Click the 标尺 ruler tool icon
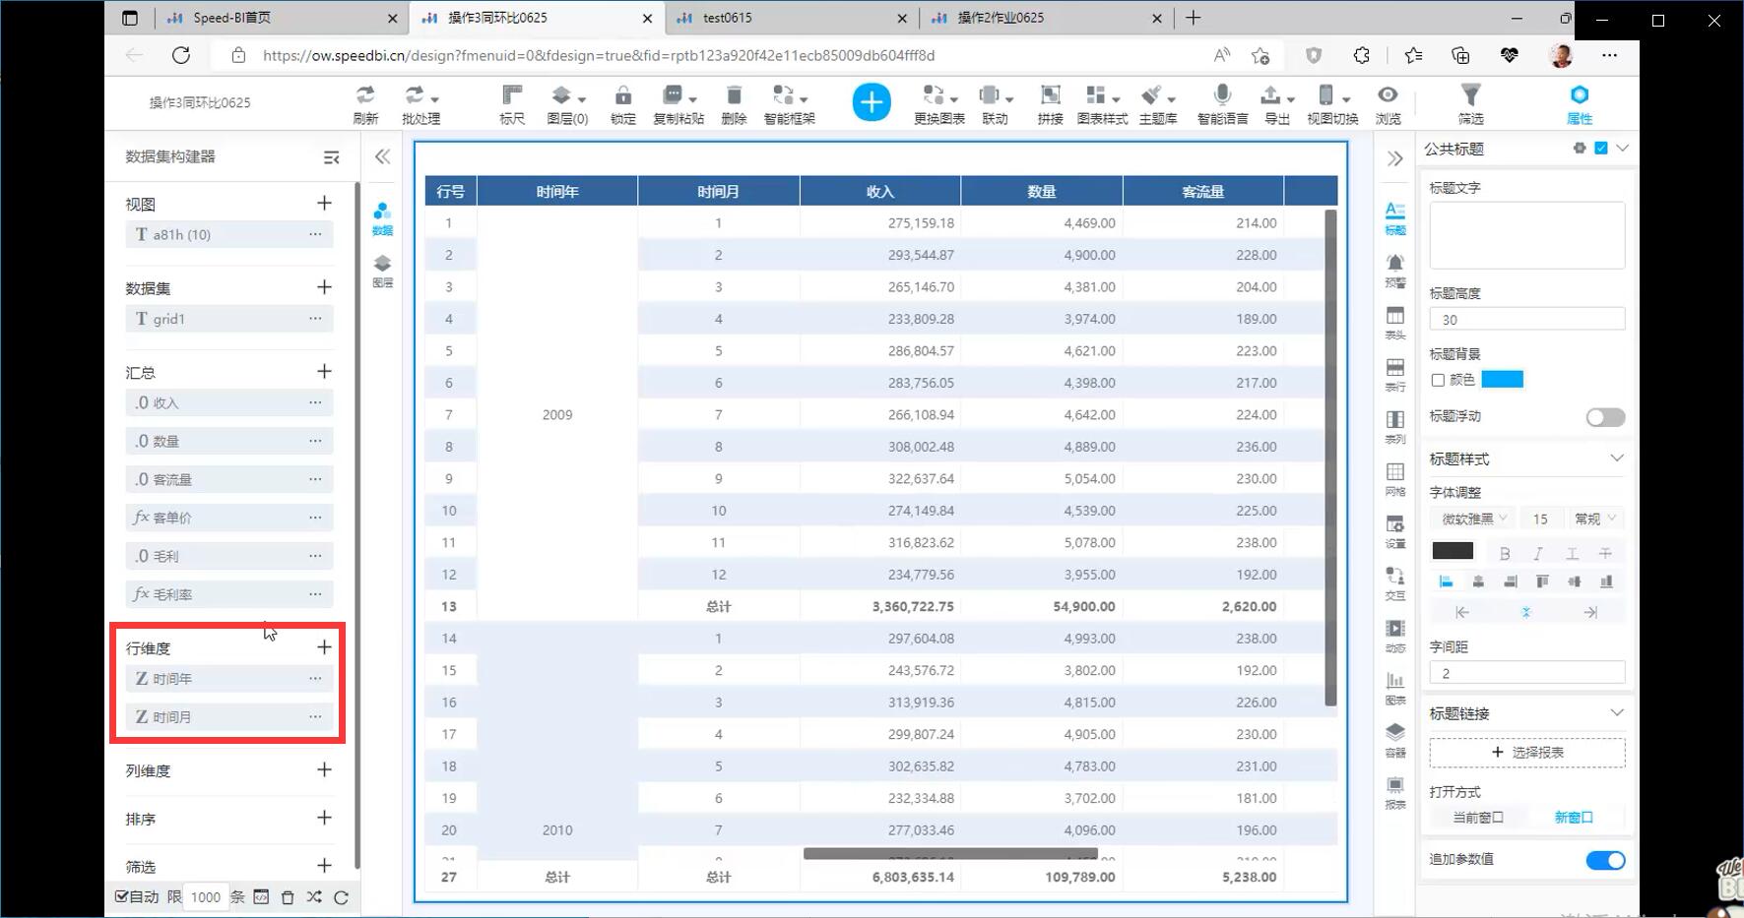The image size is (1744, 918). pyautogui.click(x=512, y=96)
